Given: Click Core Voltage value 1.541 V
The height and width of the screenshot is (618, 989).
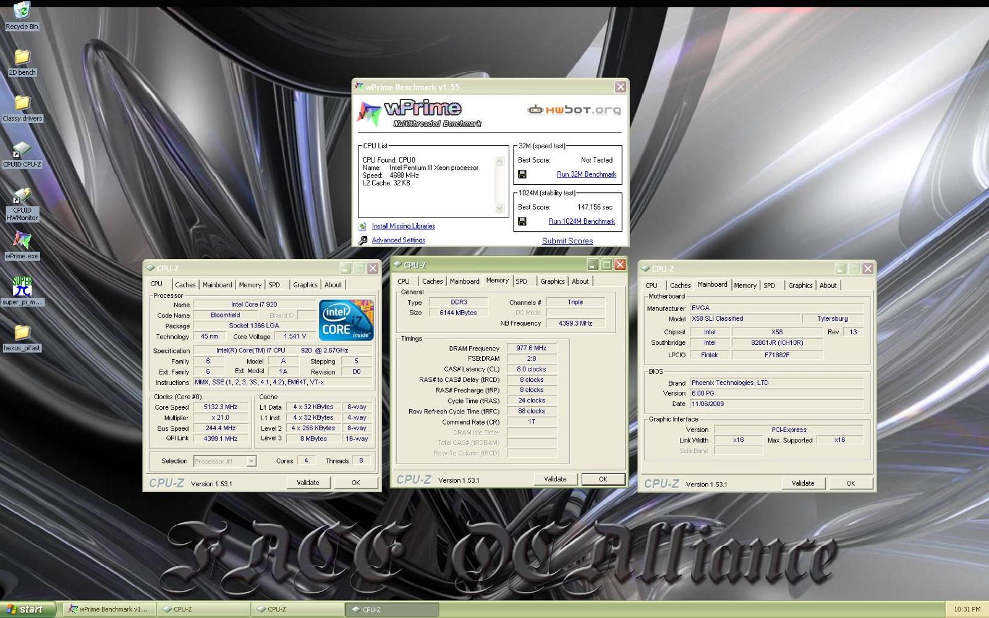Looking at the screenshot, I should [295, 336].
